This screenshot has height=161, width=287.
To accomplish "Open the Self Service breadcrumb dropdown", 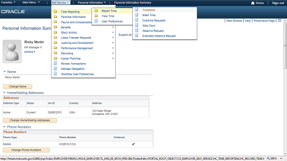I will point(61,2).
